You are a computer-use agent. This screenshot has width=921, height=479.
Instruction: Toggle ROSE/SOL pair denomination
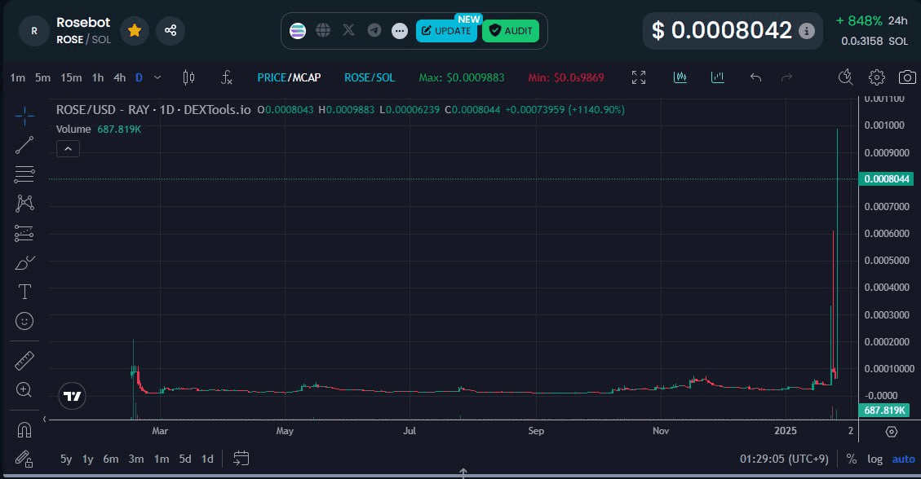370,77
